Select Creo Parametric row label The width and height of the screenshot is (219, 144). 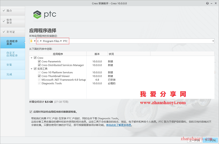coord(51,61)
